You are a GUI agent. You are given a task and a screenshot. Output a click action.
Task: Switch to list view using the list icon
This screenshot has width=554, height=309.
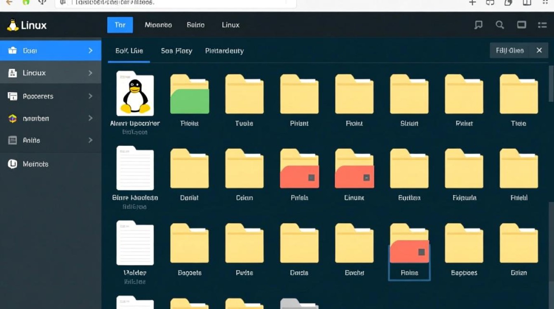coord(542,25)
